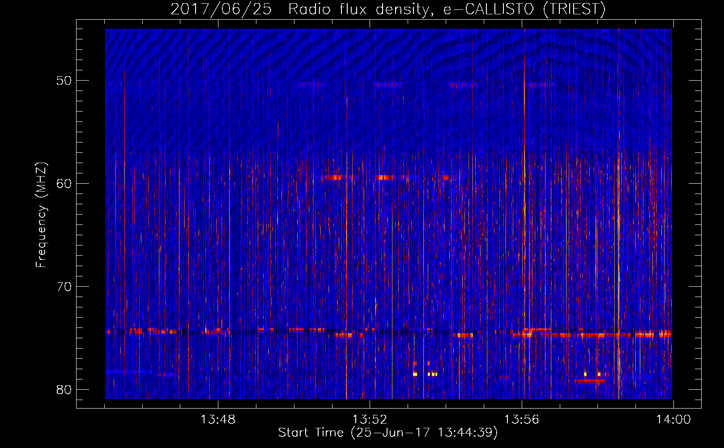This screenshot has height=448, width=724.
Task: Click the 80 tick label on frequency axis
Action: coord(64,390)
